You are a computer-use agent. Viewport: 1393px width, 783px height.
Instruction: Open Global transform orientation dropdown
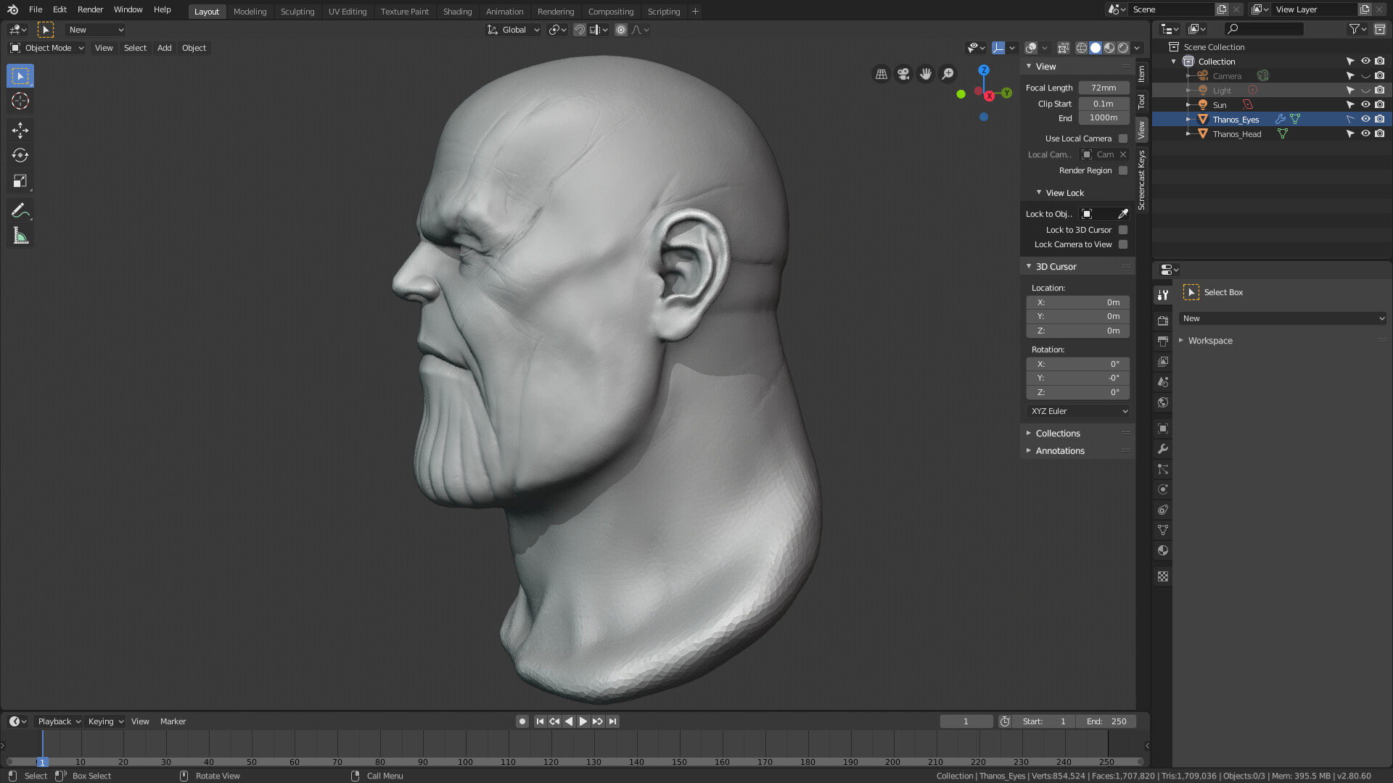pos(513,30)
